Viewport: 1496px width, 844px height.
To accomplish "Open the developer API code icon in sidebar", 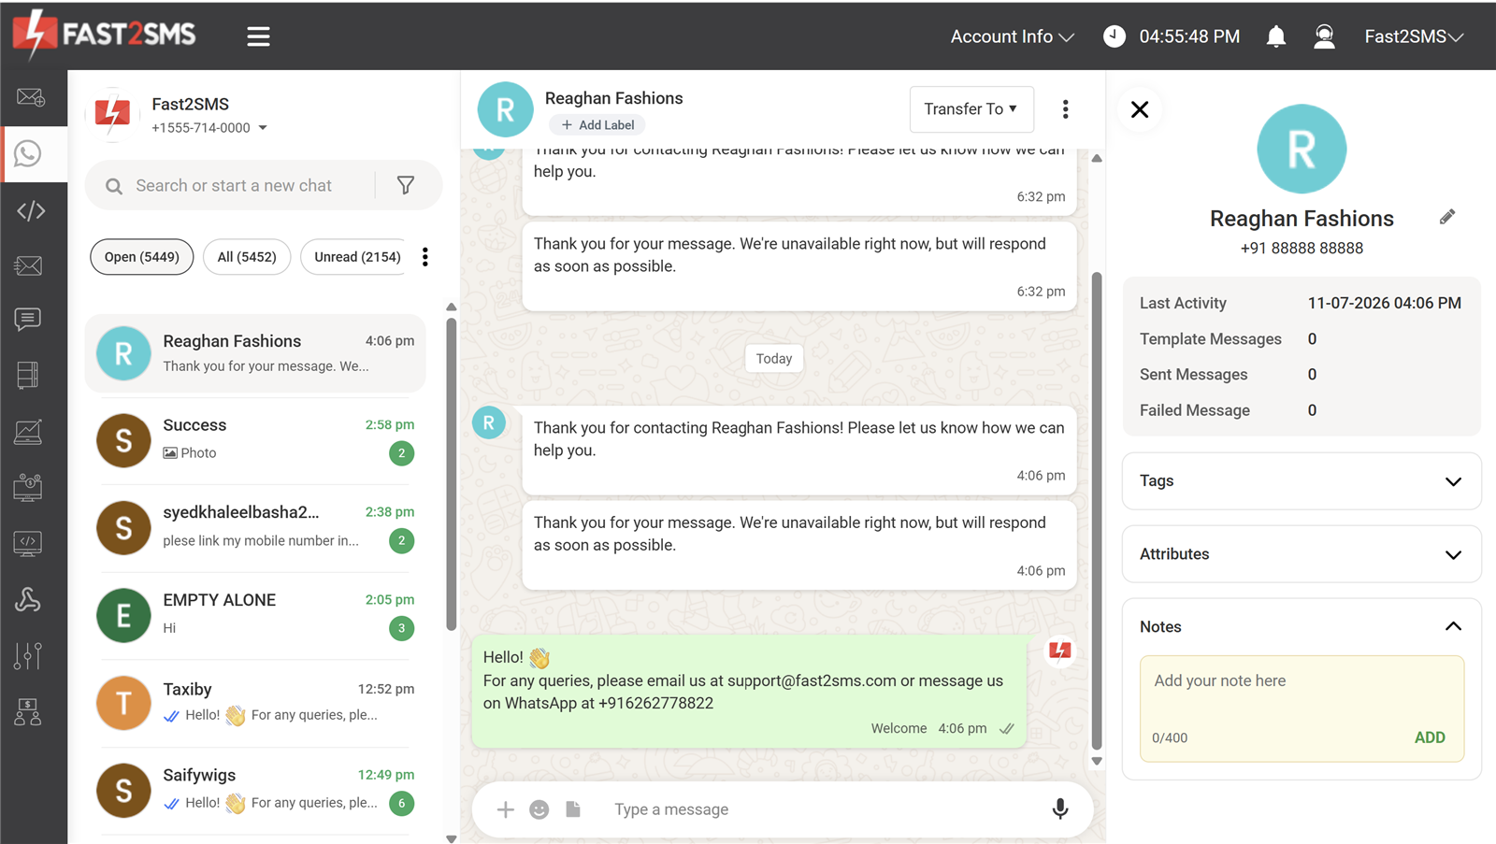I will 31,210.
